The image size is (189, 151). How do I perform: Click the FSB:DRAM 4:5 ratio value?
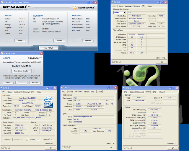[x=154, y=112]
